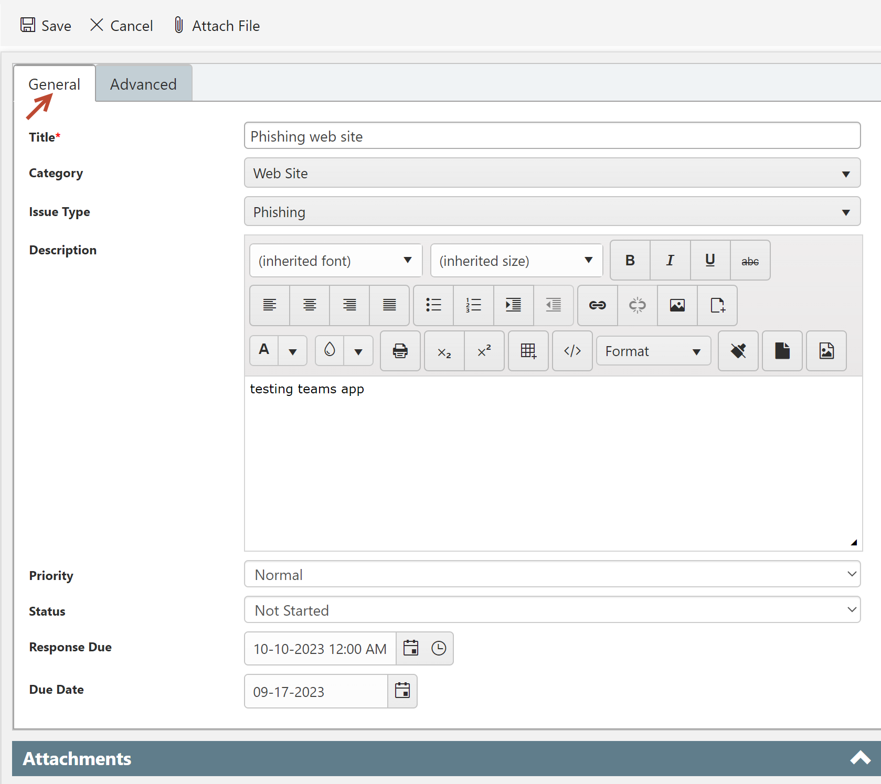Toggle underline formatting
Image resolution: width=881 pixels, height=784 pixels.
point(710,260)
